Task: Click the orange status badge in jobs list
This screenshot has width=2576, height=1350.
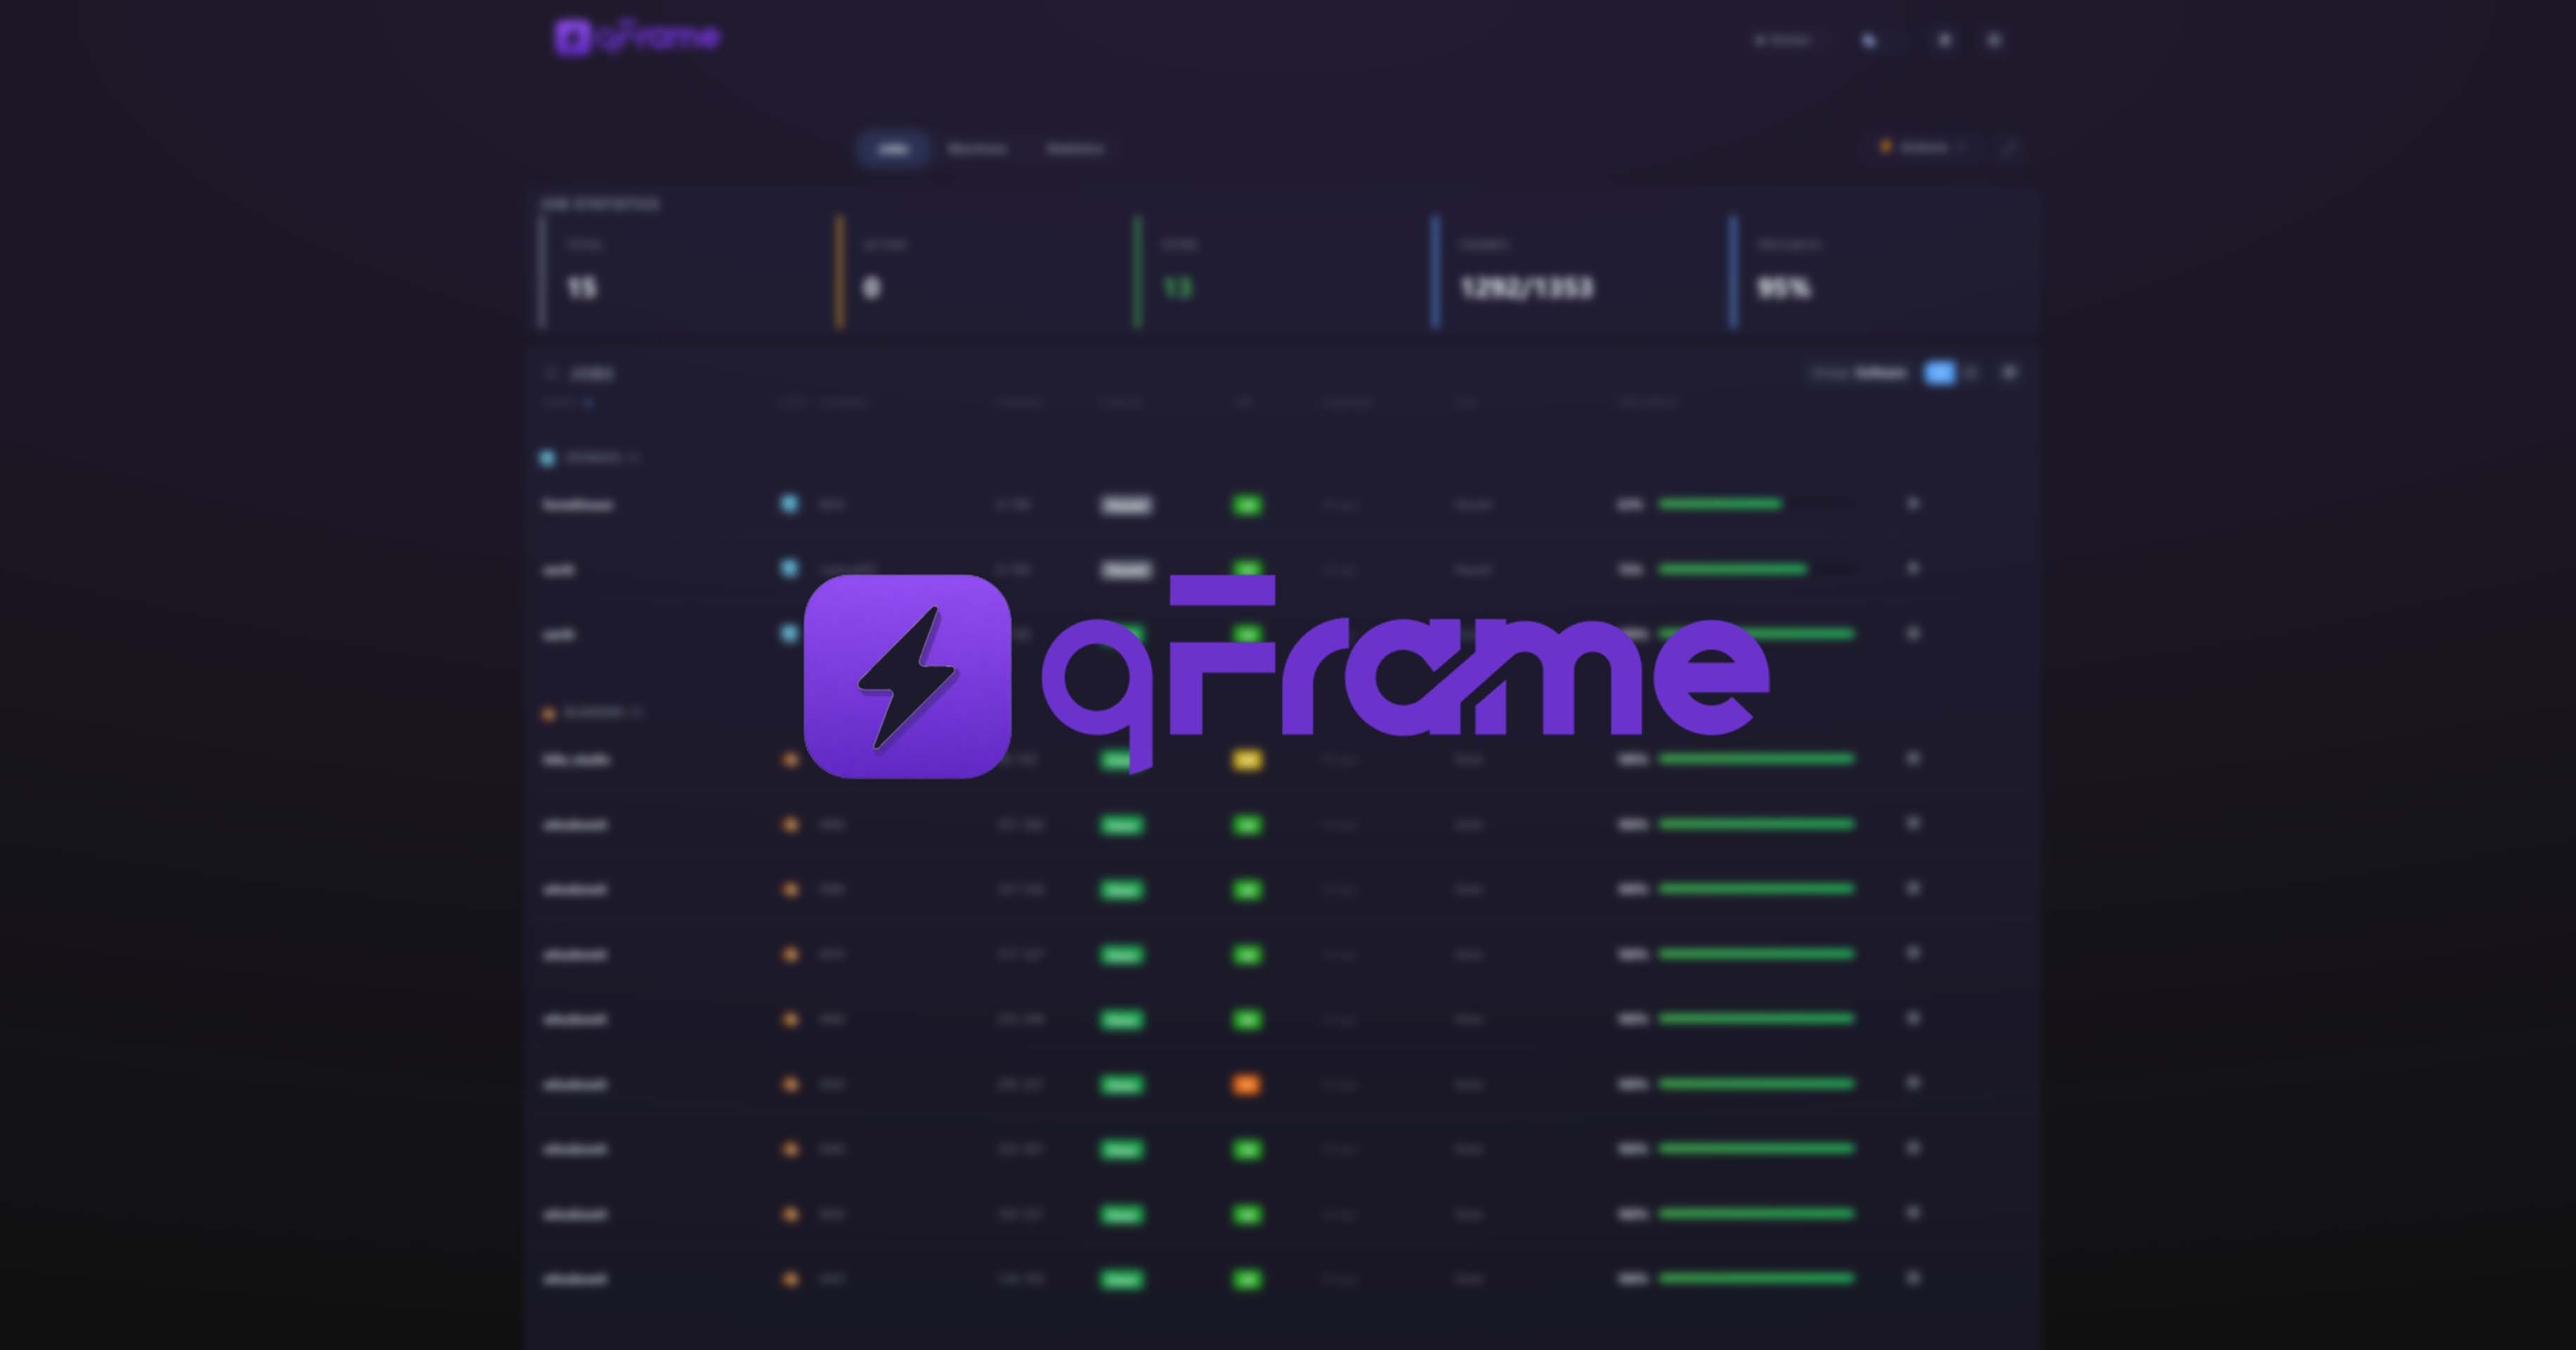Action: (1246, 1084)
